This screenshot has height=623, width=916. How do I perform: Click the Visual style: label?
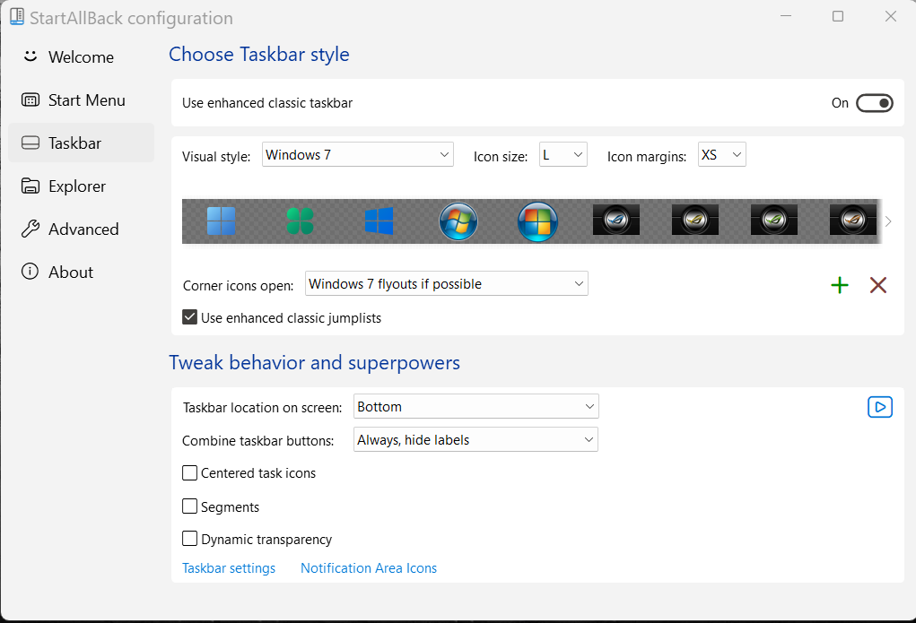point(216,157)
